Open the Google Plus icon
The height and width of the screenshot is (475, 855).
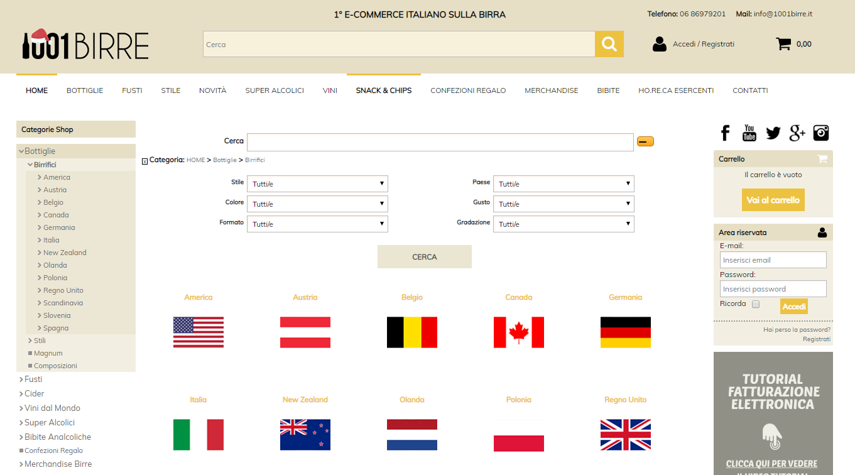click(x=797, y=133)
